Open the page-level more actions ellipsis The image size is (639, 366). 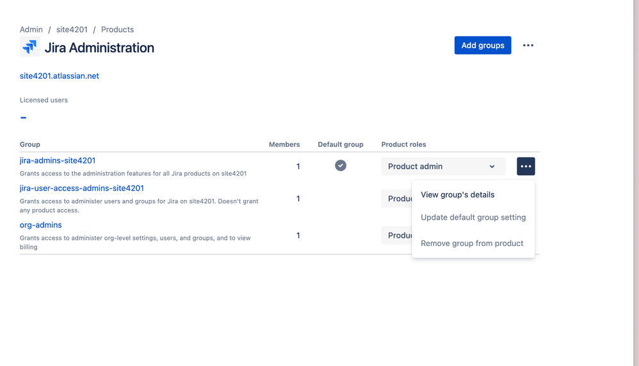[528, 46]
